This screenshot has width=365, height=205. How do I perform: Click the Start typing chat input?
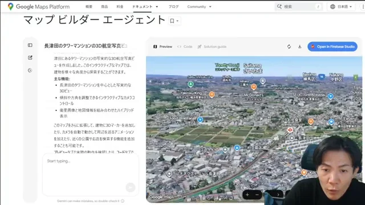coord(91,174)
